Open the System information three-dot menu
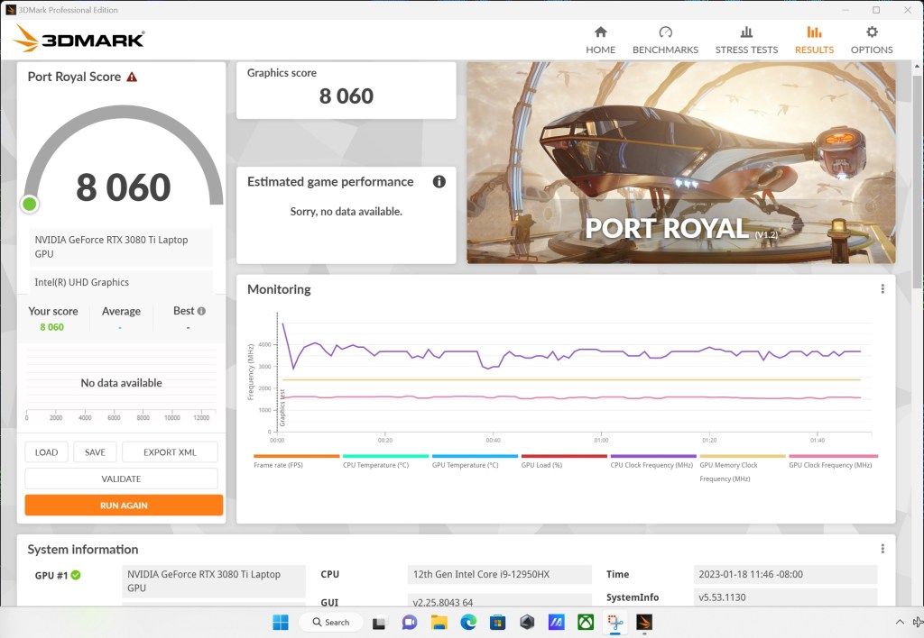The width and height of the screenshot is (924, 638). (x=882, y=548)
